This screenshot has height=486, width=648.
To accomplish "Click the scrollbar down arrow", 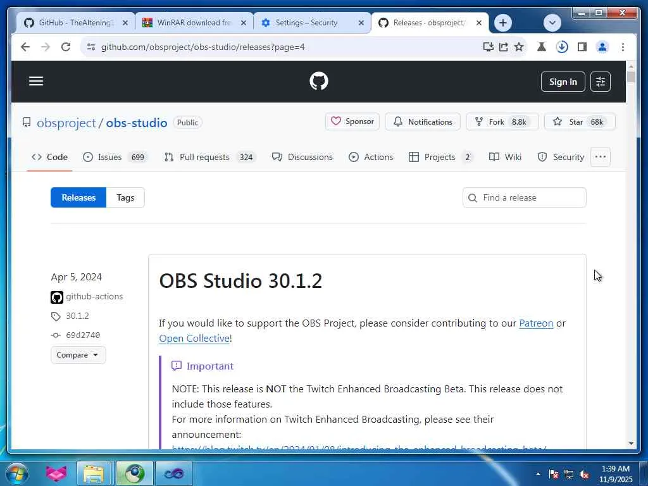I will pyautogui.click(x=631, y=444).
